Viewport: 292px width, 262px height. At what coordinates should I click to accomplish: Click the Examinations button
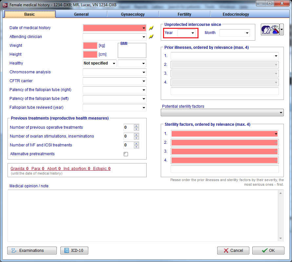(32, 251)
